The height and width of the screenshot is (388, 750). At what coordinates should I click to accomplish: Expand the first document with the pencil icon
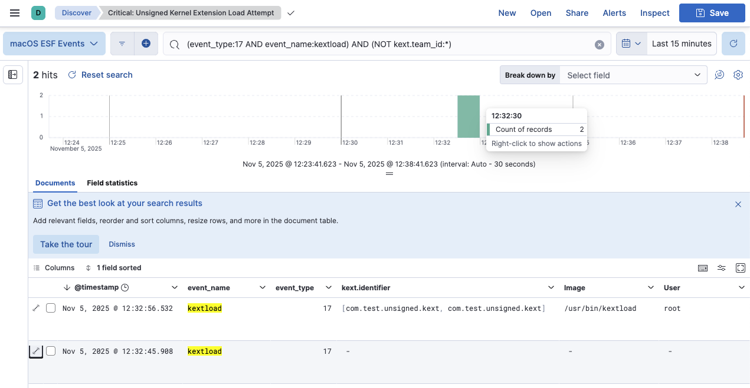[35, 308]
